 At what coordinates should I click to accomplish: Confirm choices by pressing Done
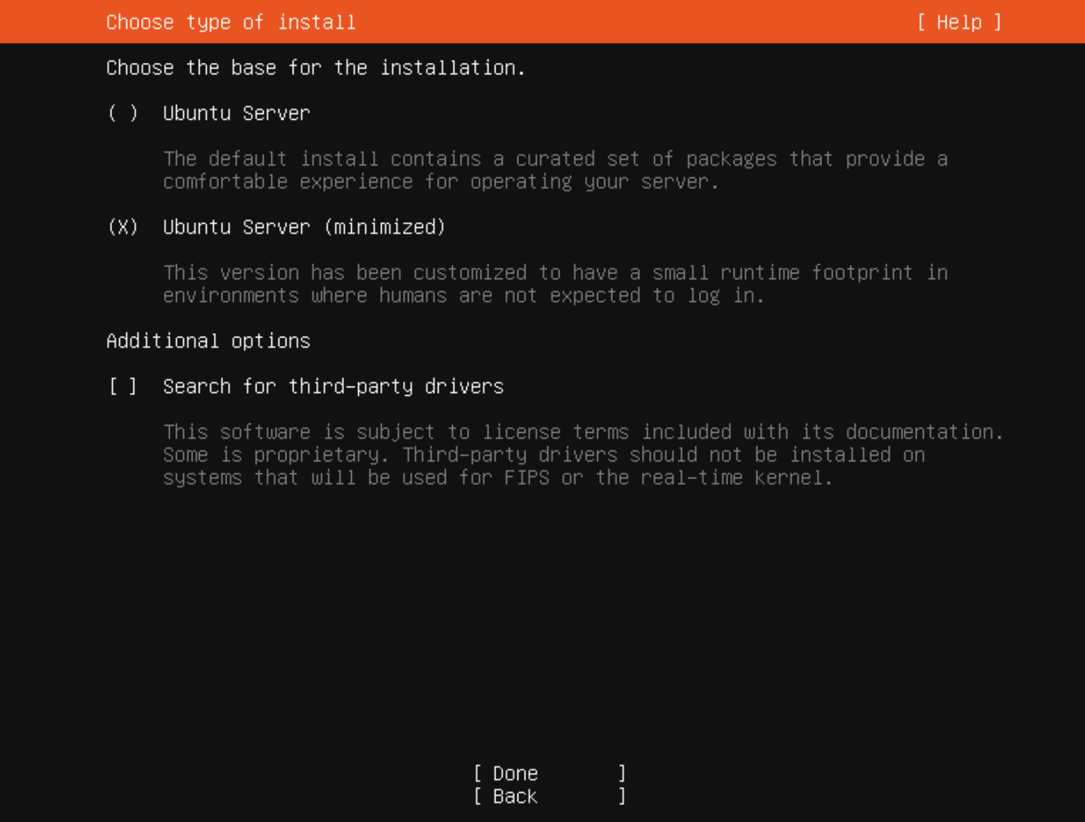click(x=547, y=773)
